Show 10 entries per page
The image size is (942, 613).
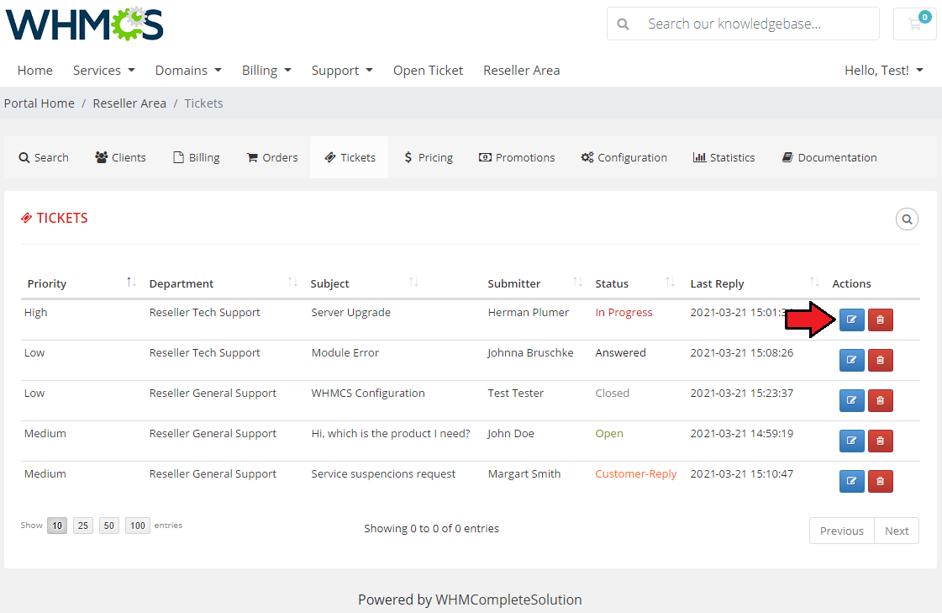coord(57,526)
